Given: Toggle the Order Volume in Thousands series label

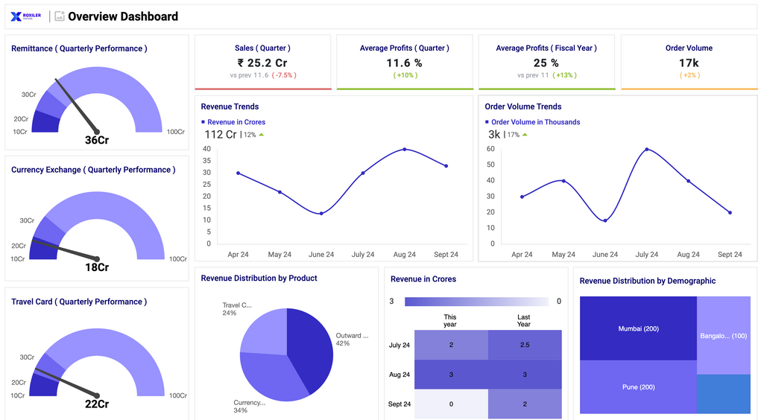Looking at the screenshot, I should pos(535,122).
